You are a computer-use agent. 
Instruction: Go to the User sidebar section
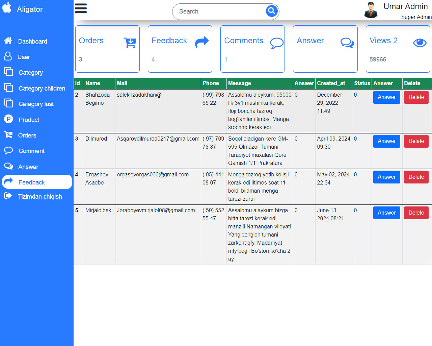[24, 57]
